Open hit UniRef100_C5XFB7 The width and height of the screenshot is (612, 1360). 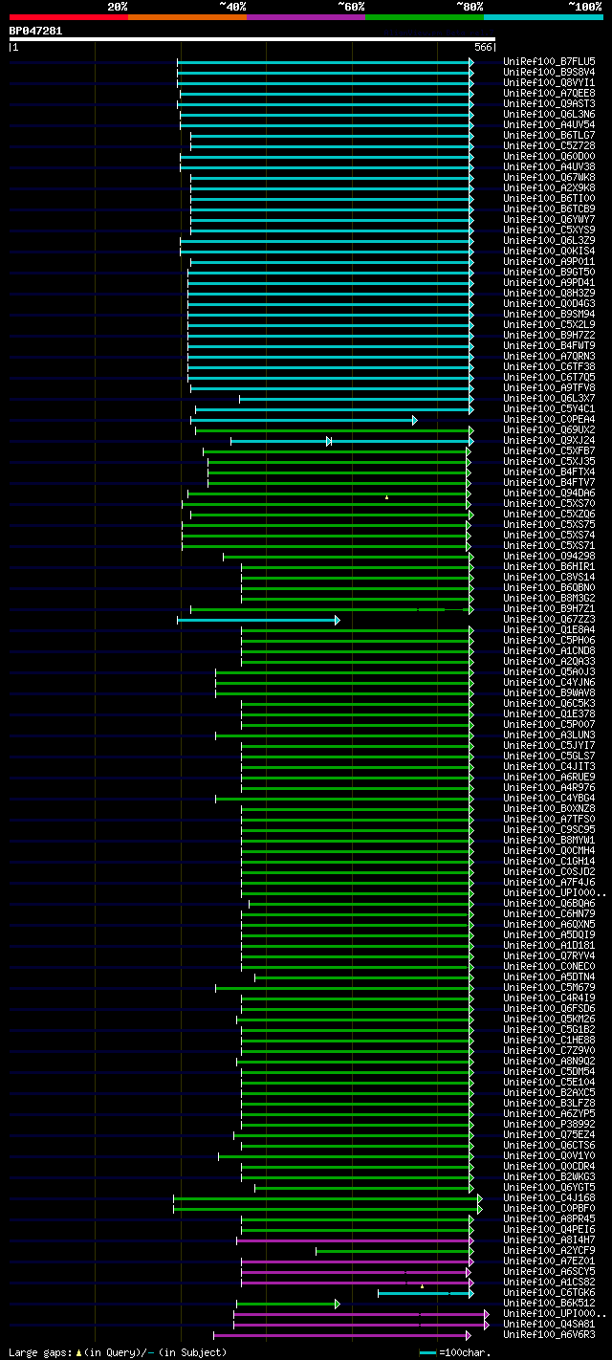549,450
